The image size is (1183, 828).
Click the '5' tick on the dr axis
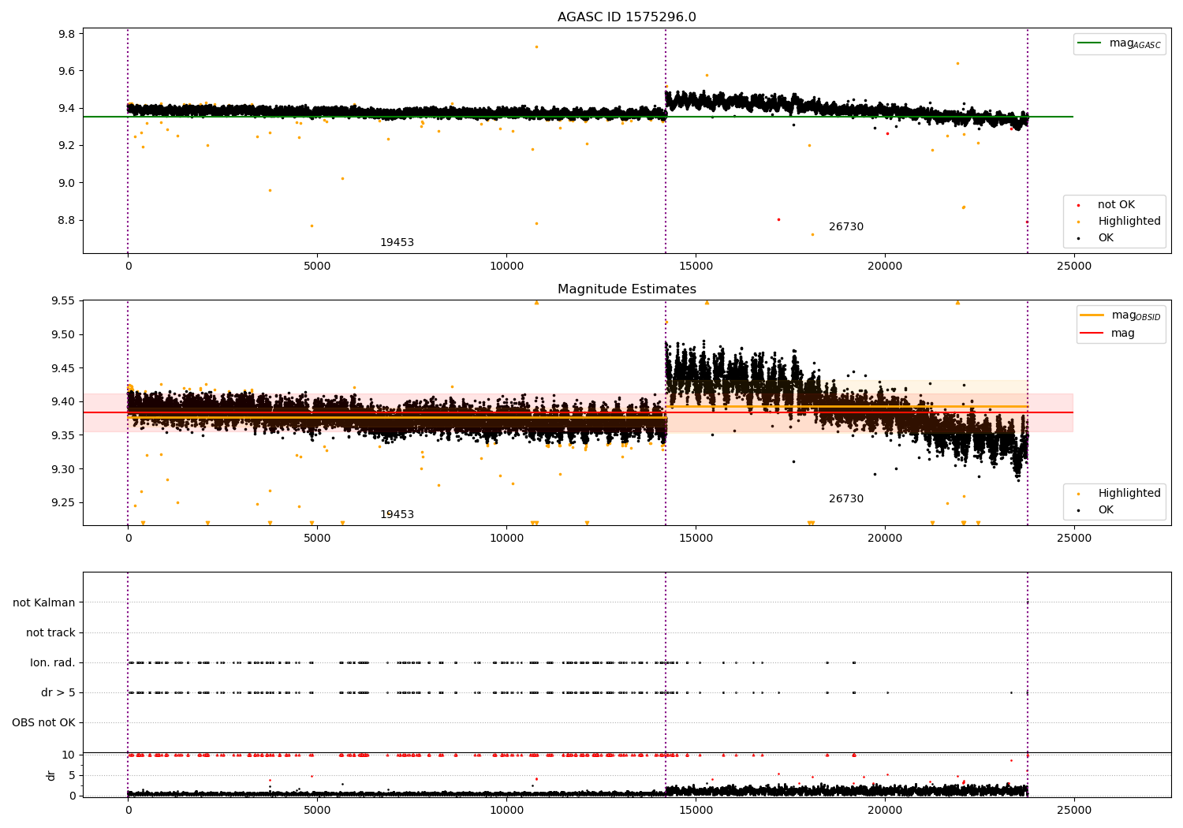click(72, 775)
